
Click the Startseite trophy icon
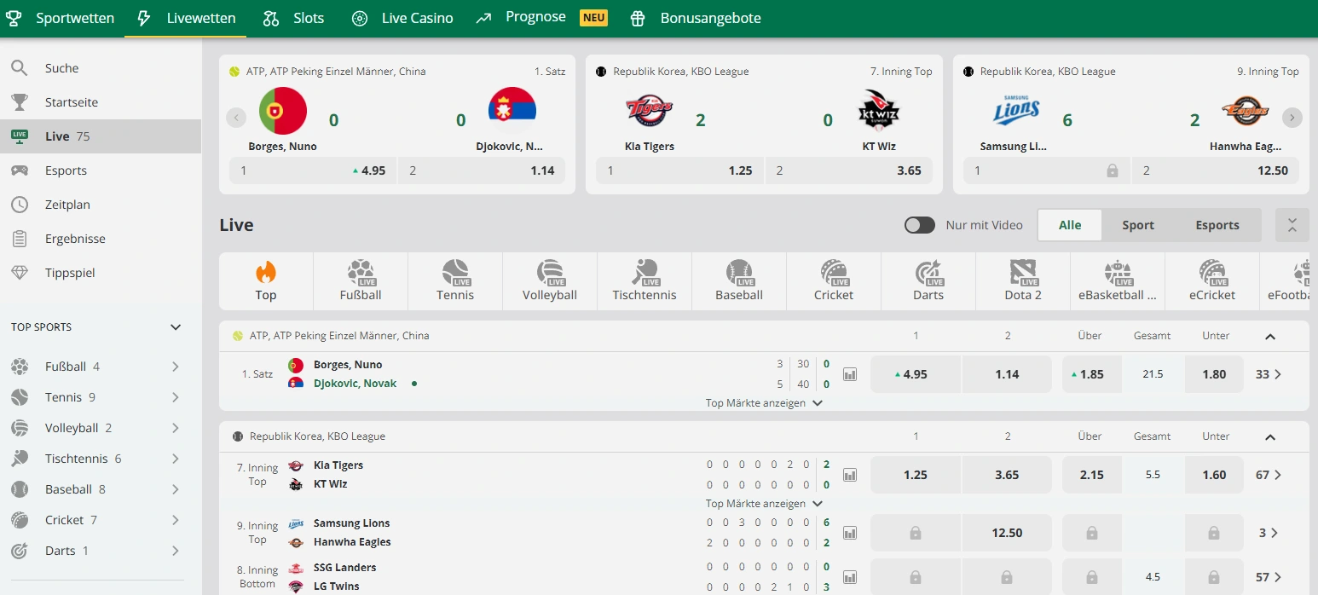(x=19, y=102)
